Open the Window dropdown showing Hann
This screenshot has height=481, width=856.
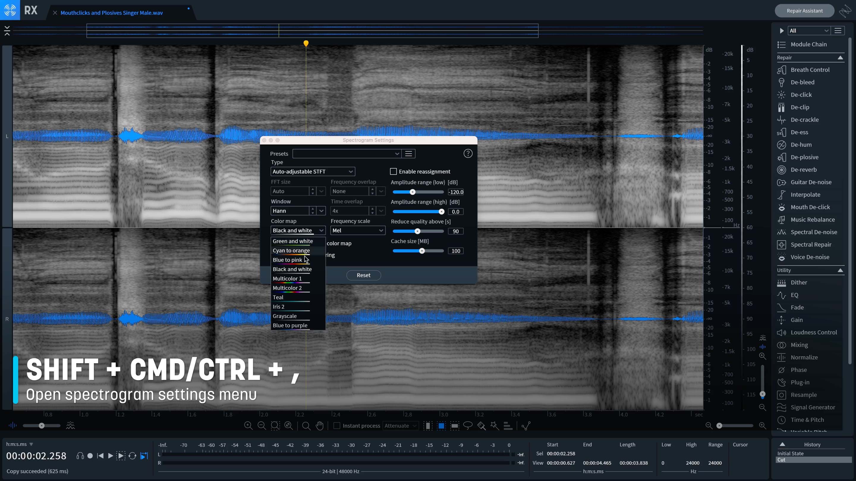[x=321, y=211]
